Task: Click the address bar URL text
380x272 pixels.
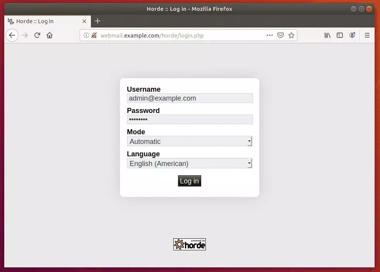Action: point(152,36)
